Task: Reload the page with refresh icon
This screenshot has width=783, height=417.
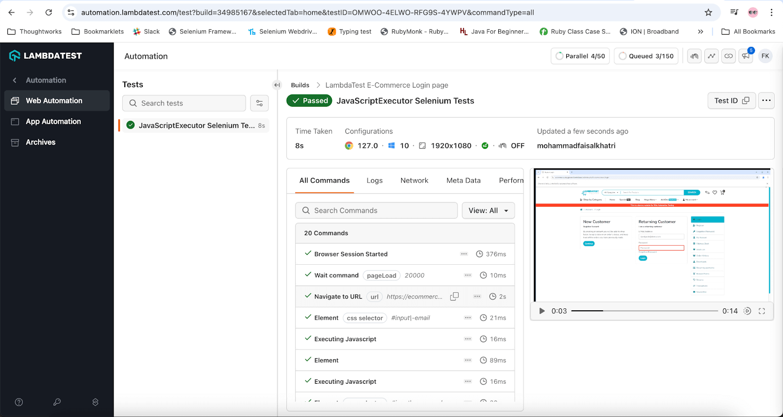Action: point(48,12)
